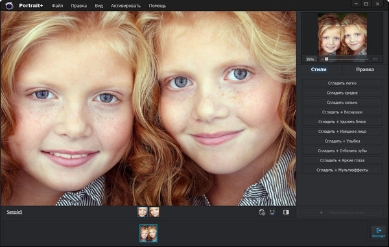Click the zoom slider handle in navigator
This screenshot has width=389, height=247.
(x=327, y=59)
